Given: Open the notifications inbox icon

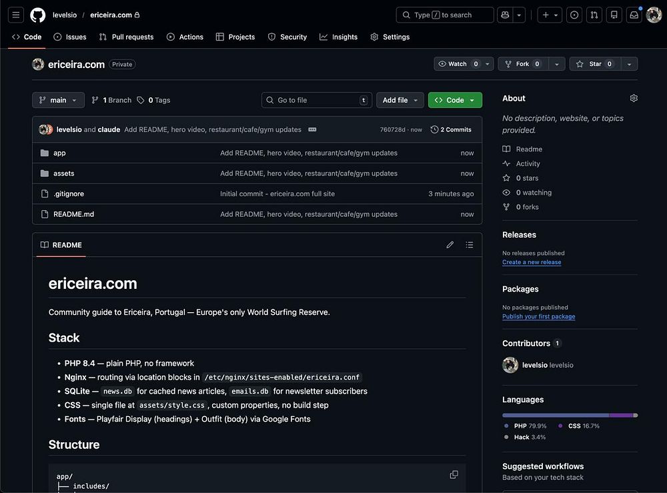Looking at the screenshot, I should point(633,15).
